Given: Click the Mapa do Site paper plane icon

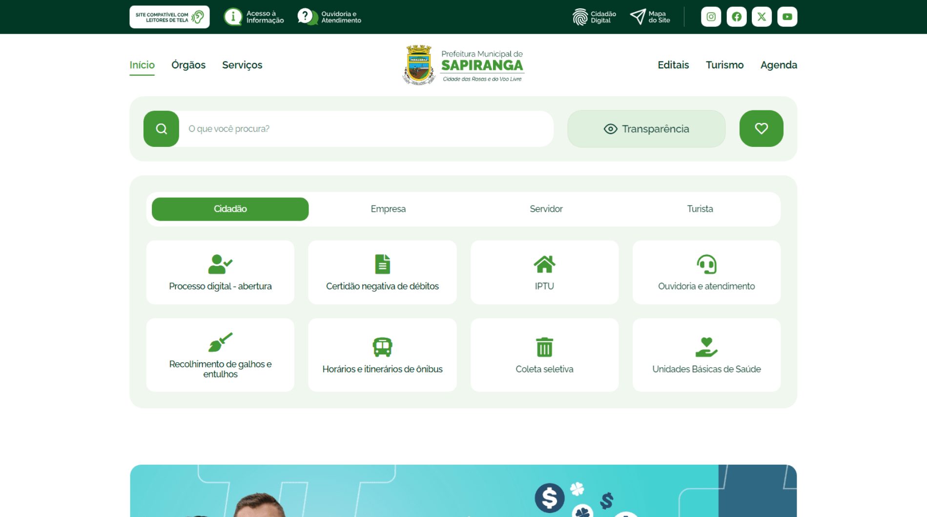Looking at the screenshot, I should [x=638, y=17].
